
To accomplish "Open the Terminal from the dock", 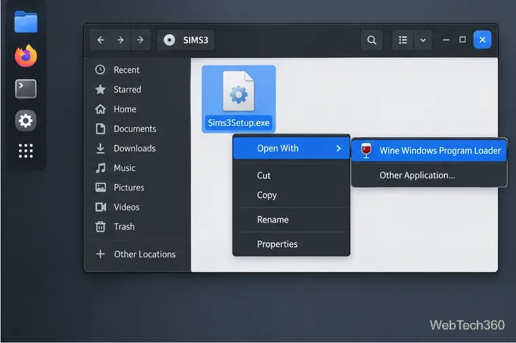I will tap(26, 88).
